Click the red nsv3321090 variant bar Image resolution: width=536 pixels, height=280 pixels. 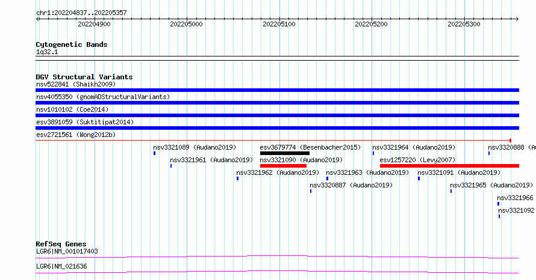(x=284, y=166)
